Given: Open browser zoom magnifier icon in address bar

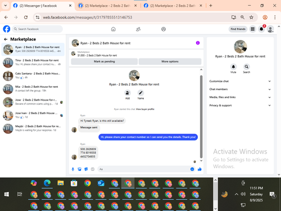Looking at the screenshot, I should (x=242, y=17).
